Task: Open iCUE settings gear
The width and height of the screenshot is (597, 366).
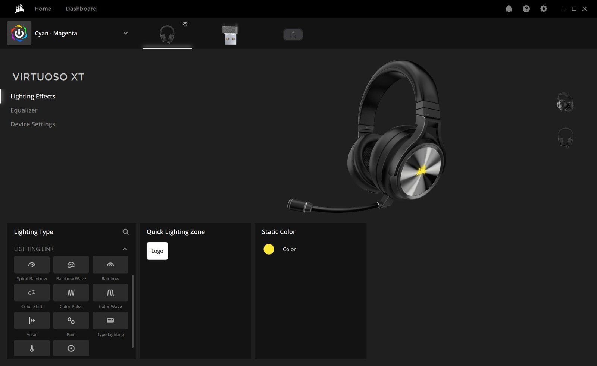Action: point(544,9)
